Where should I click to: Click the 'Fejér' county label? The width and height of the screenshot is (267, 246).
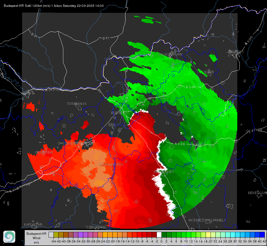point(61,119)
